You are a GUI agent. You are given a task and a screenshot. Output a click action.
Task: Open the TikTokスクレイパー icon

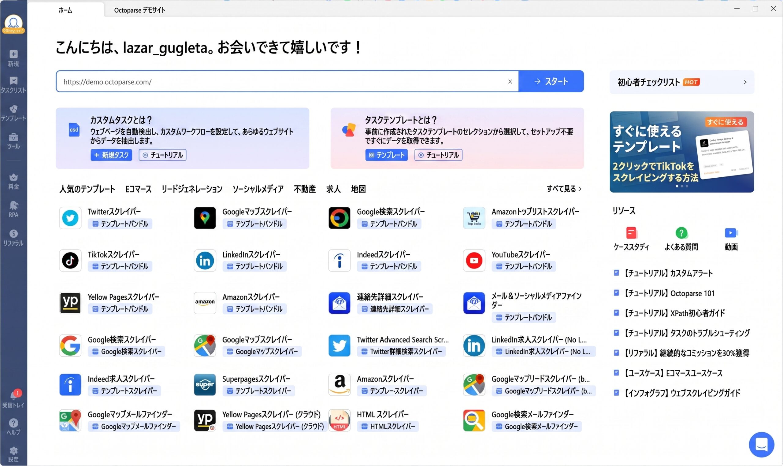(x=70, y=260)
